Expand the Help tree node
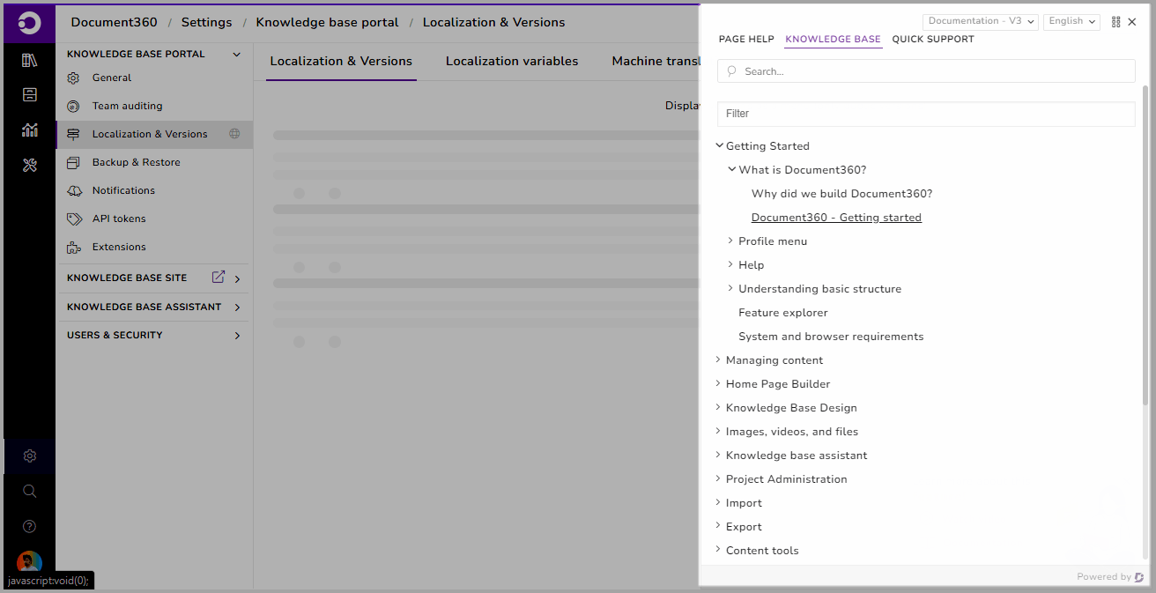1156x593 pixels. point(730,264)
